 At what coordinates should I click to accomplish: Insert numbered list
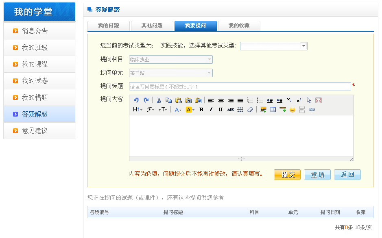tap(250, 100)
